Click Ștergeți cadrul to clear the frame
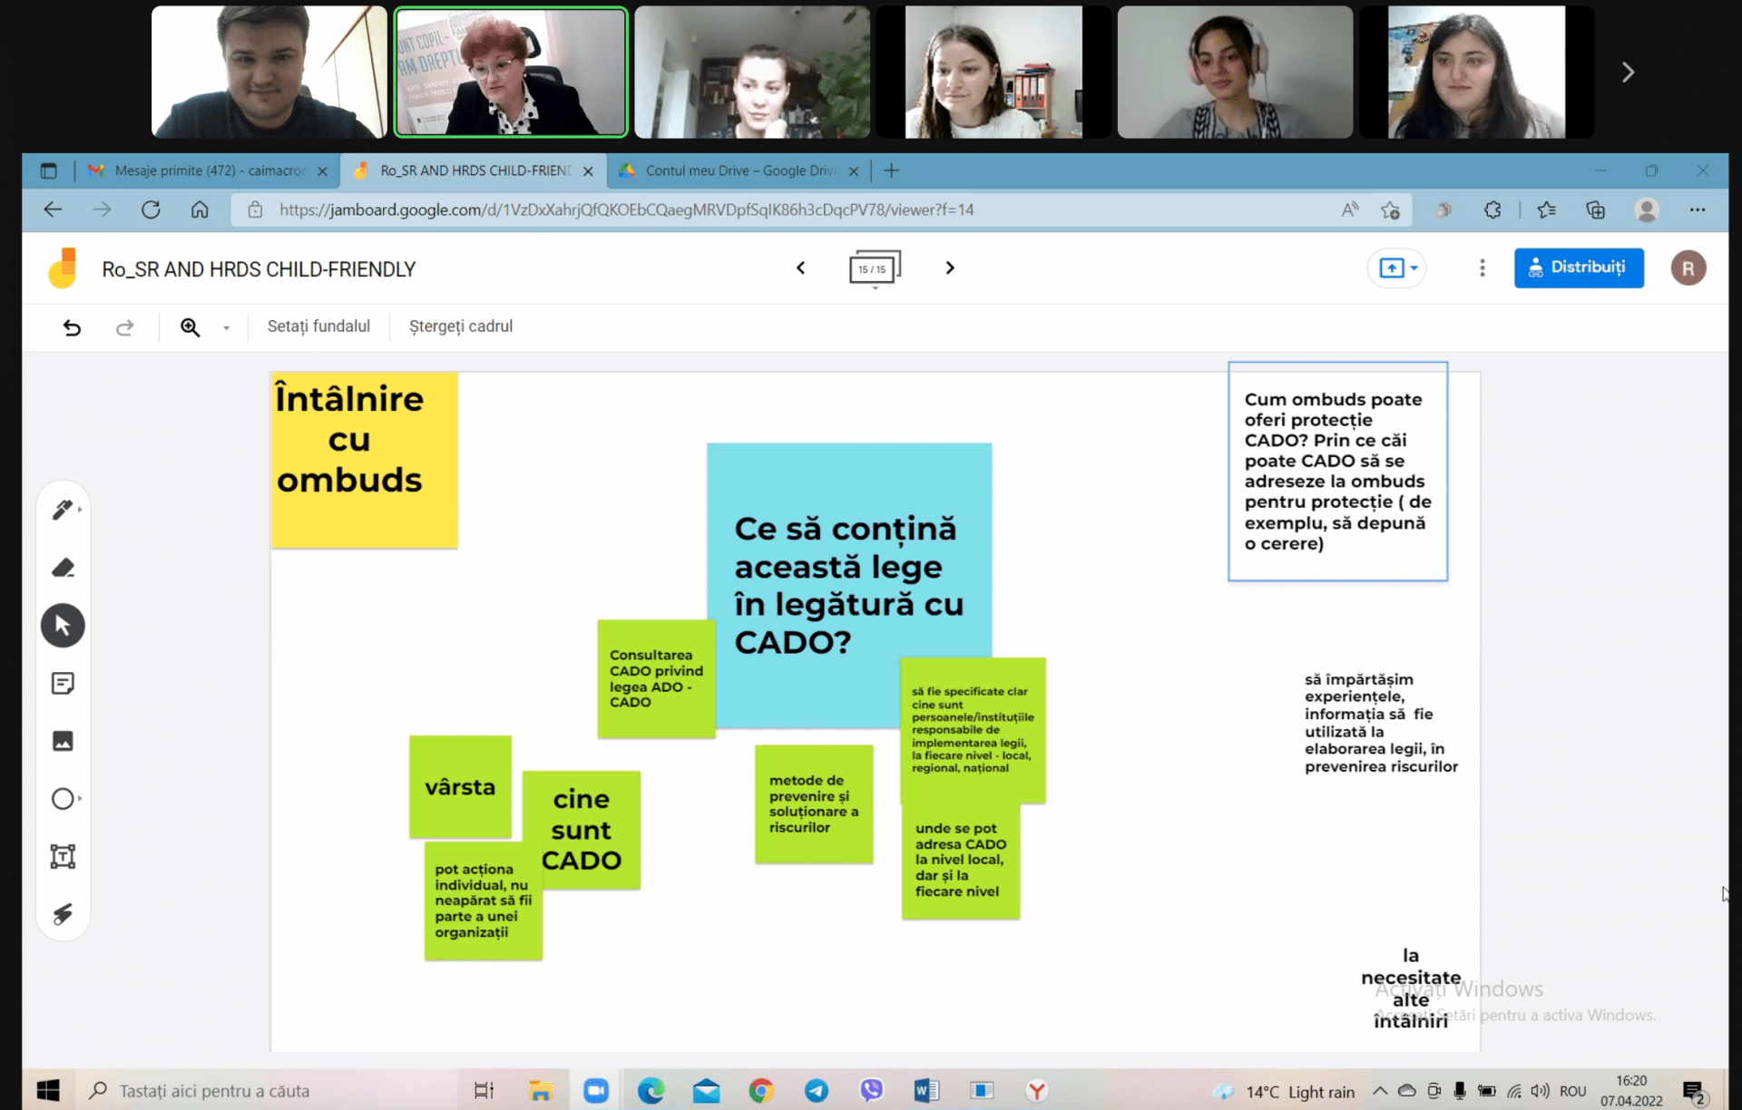 pyautogui.click(x=461, y=326)
